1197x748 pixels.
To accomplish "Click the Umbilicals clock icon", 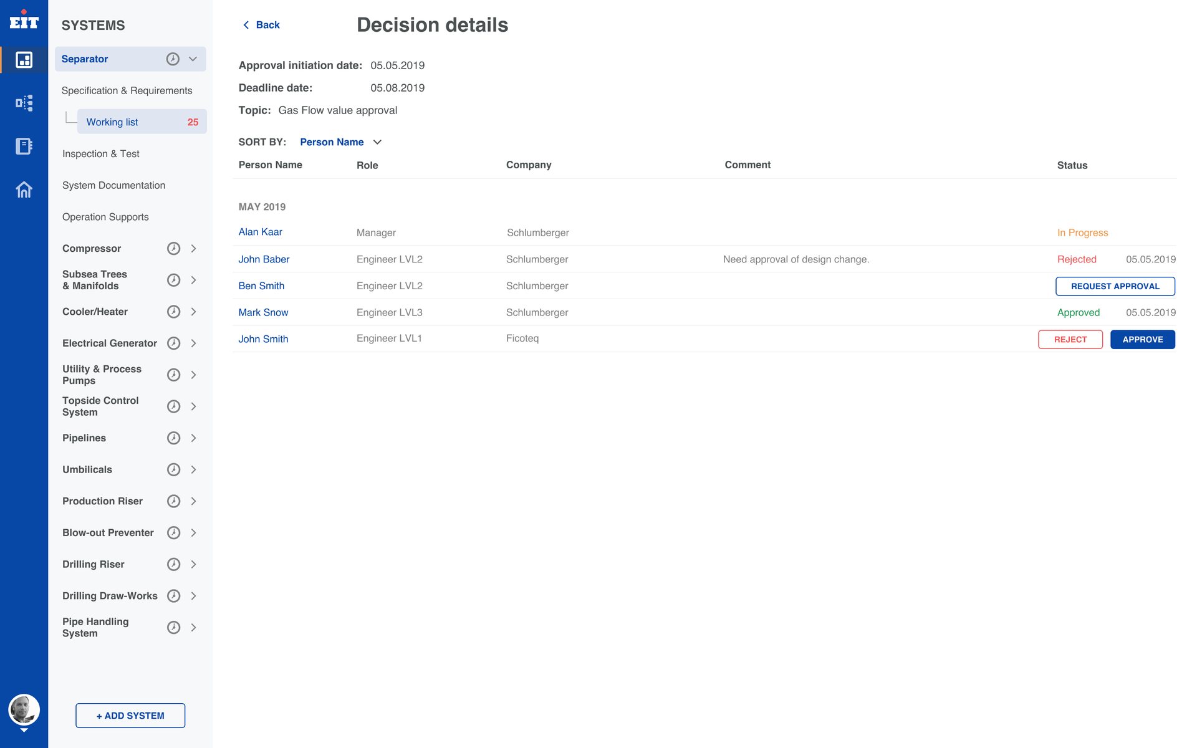I will pyautogui.click(x=173, y=469).
